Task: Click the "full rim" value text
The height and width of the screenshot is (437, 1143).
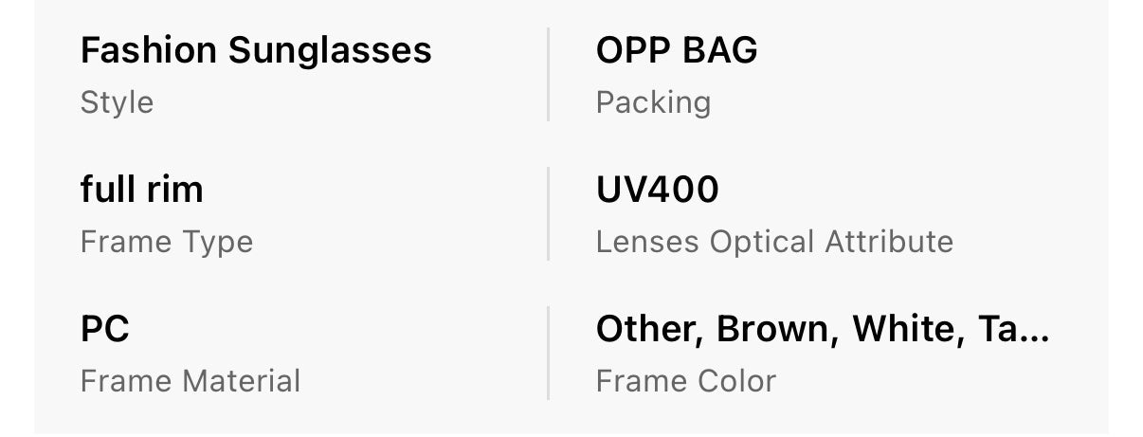Action: (142, 190)
